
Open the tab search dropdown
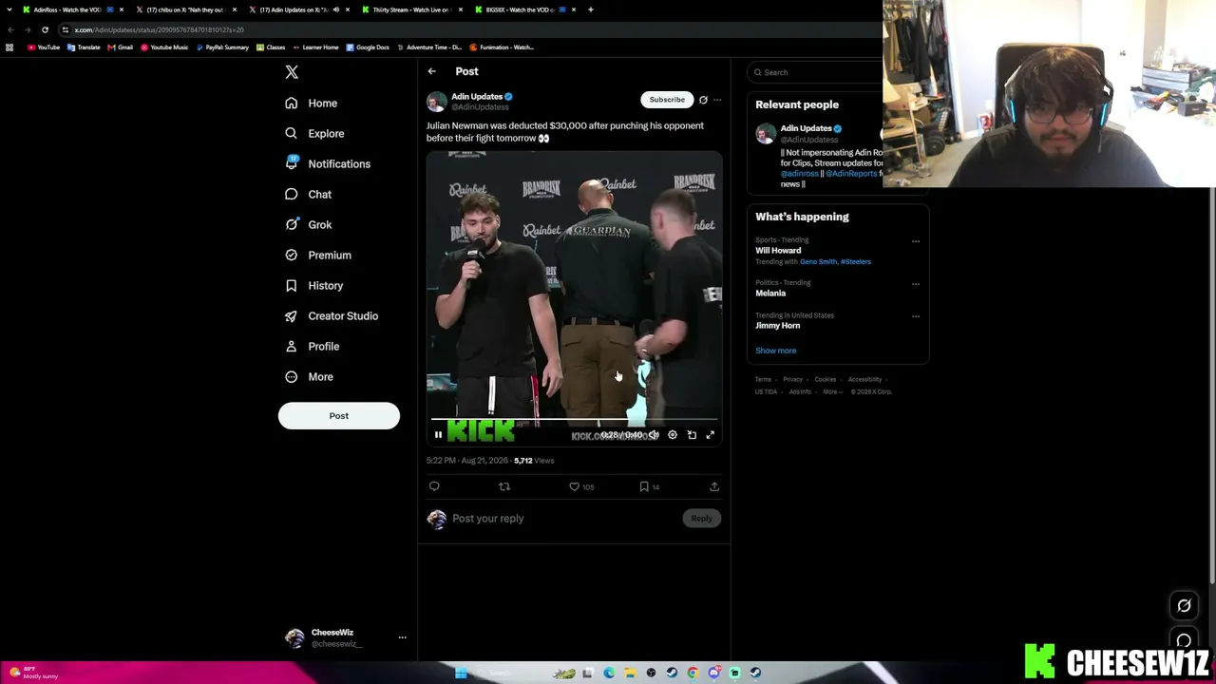pyautogui.click(x=9, y=9)
